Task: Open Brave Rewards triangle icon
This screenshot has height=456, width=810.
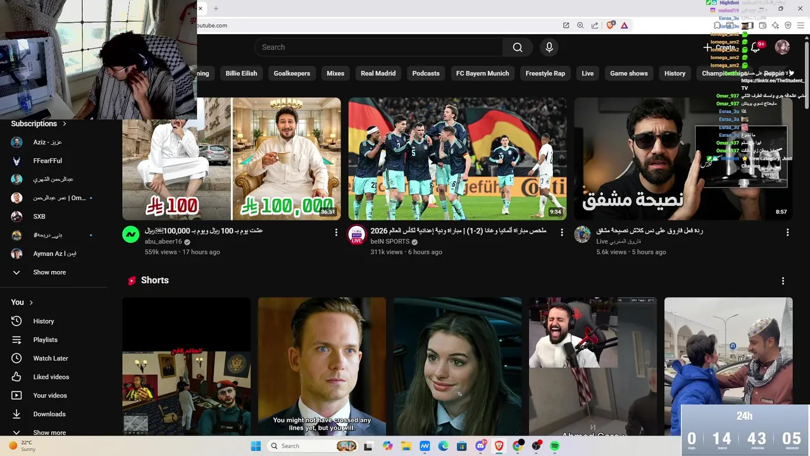Action: click(625, 25)
